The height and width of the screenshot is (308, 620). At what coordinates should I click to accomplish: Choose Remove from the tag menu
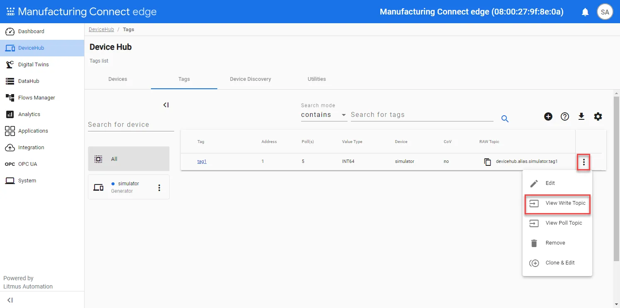pos(557,243)
